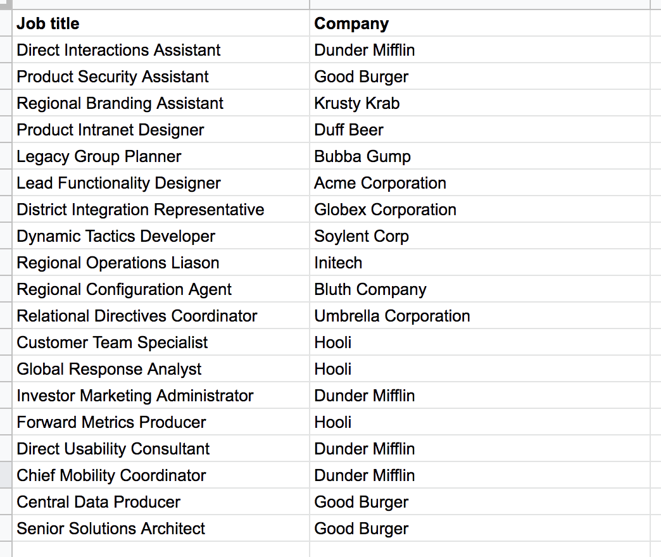Click the 'Legacy Group Planner' cell

pyautogui.click(x=161, y=156)
